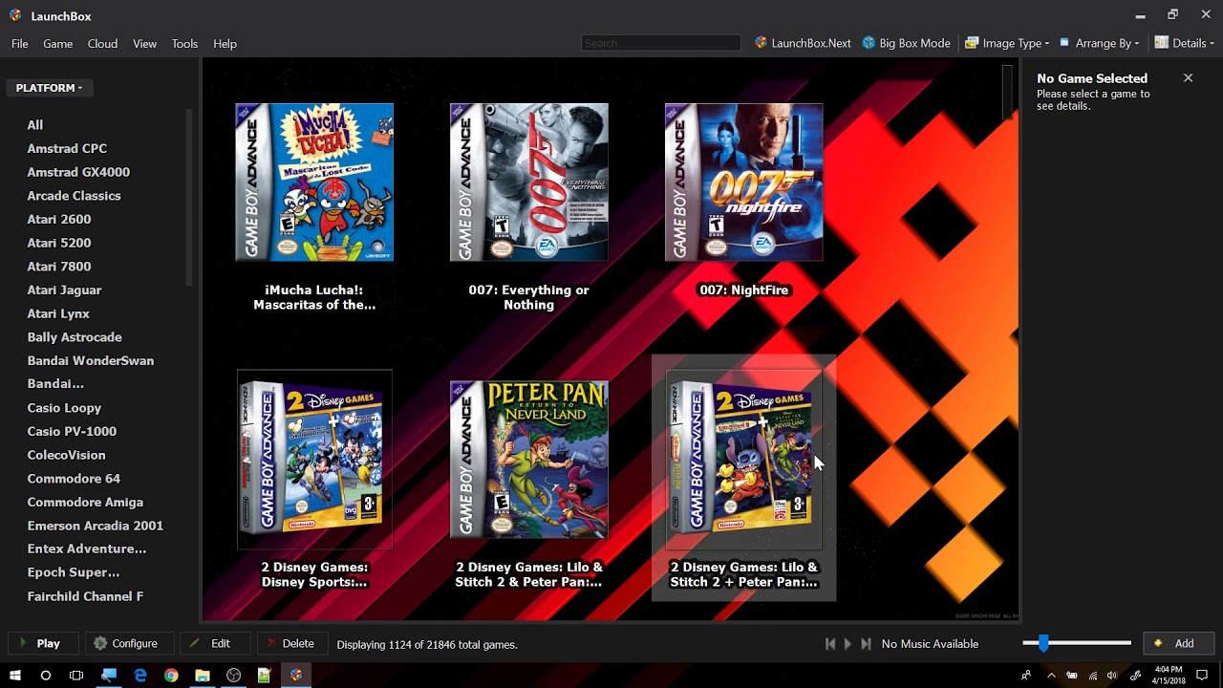Click the image size slider handle
1223x688 pixels.
[1043, 643]
